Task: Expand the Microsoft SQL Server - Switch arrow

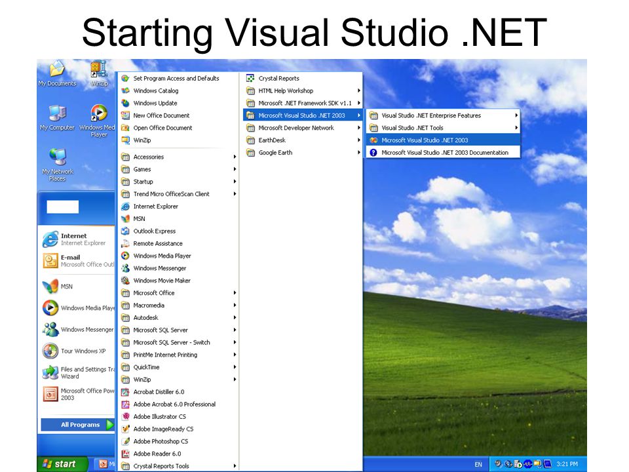Action: 235,342
